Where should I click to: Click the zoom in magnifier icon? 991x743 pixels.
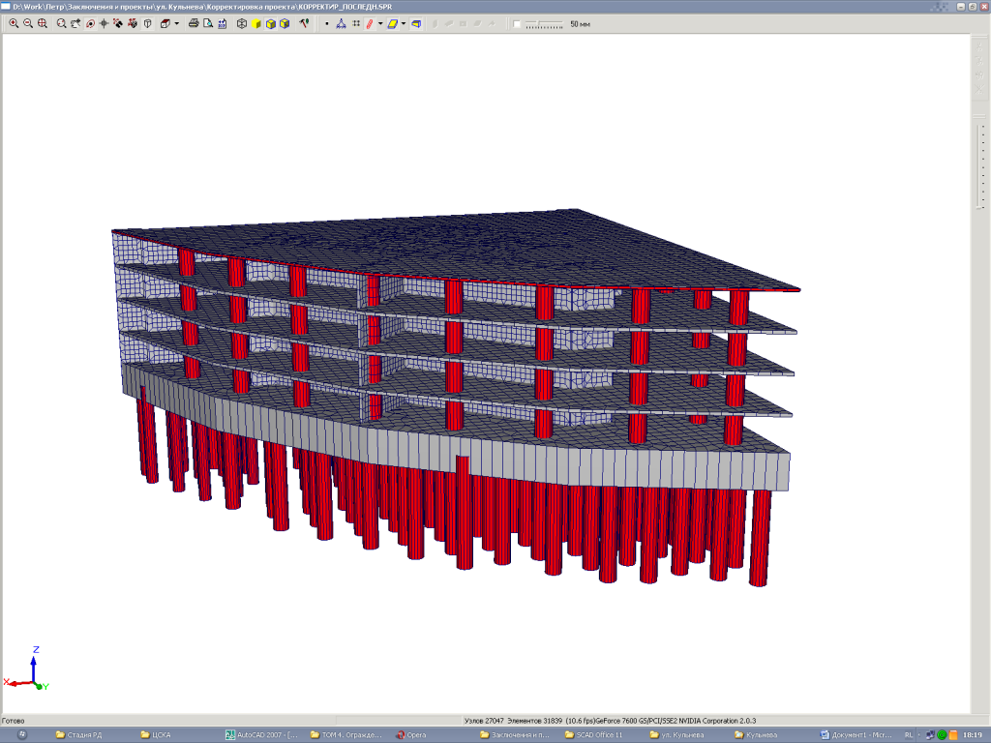[x=14, y=23]
